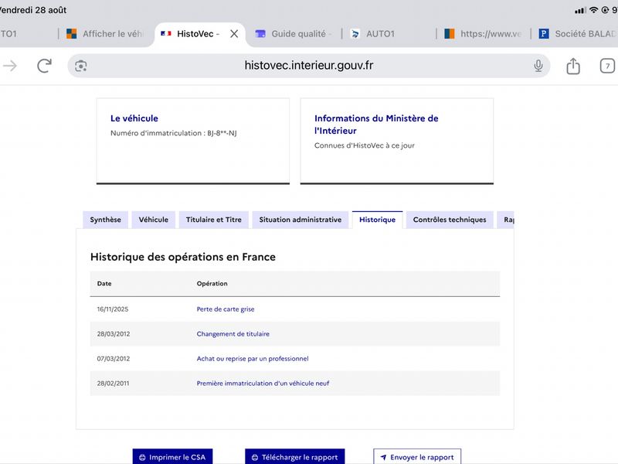Close the HistoVec browser tab
The width and height of the screenshot is (618, 464).
[x=234, y=34]
